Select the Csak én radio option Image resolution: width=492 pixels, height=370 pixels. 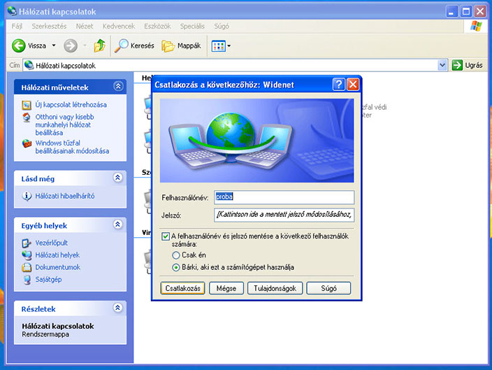[176, 255]
